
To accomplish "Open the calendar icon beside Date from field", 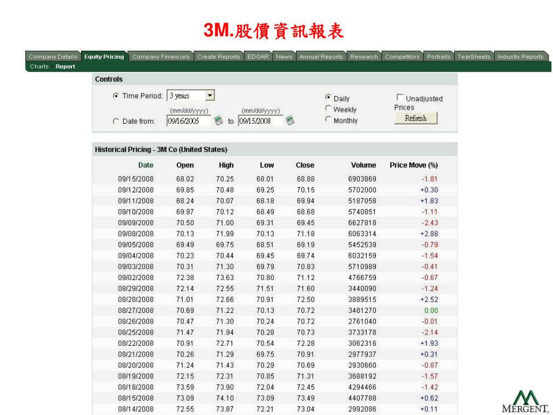I will pyautogui.click(x=219, y=121).
